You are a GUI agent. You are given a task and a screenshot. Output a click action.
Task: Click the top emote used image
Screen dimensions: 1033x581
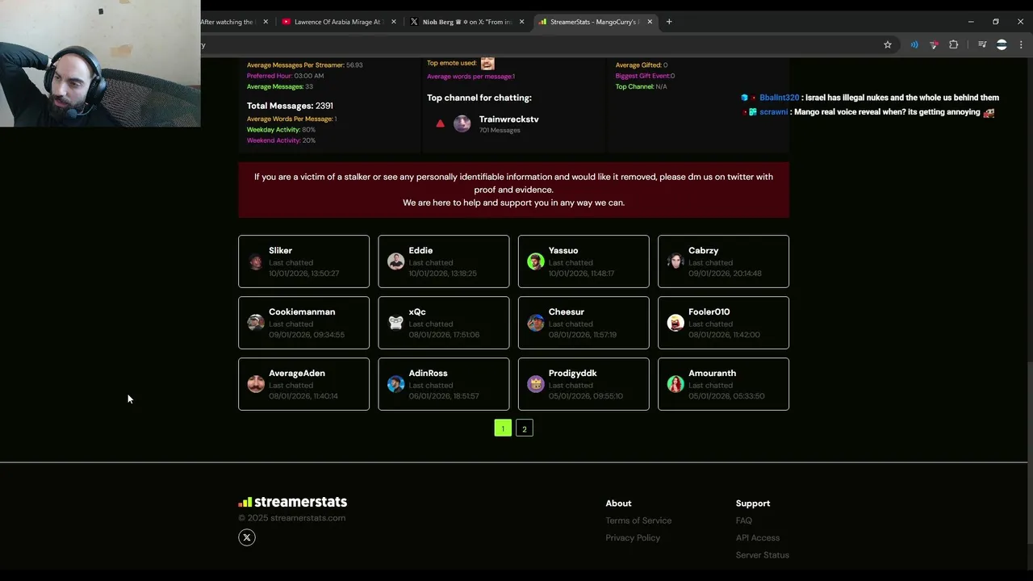tap(487, 63)
